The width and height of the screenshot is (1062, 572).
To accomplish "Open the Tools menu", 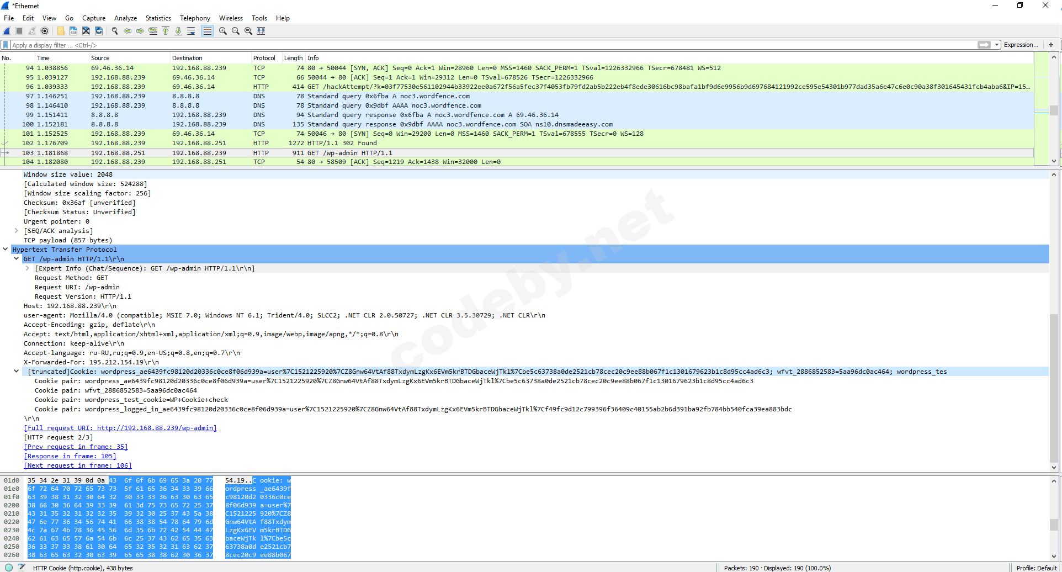I will click(259, 18).
